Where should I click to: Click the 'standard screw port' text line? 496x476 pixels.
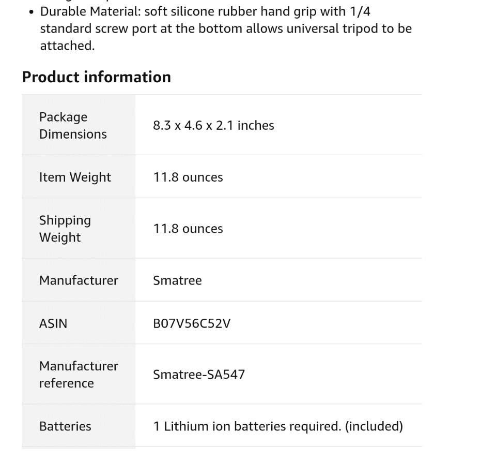coord(226,28)
